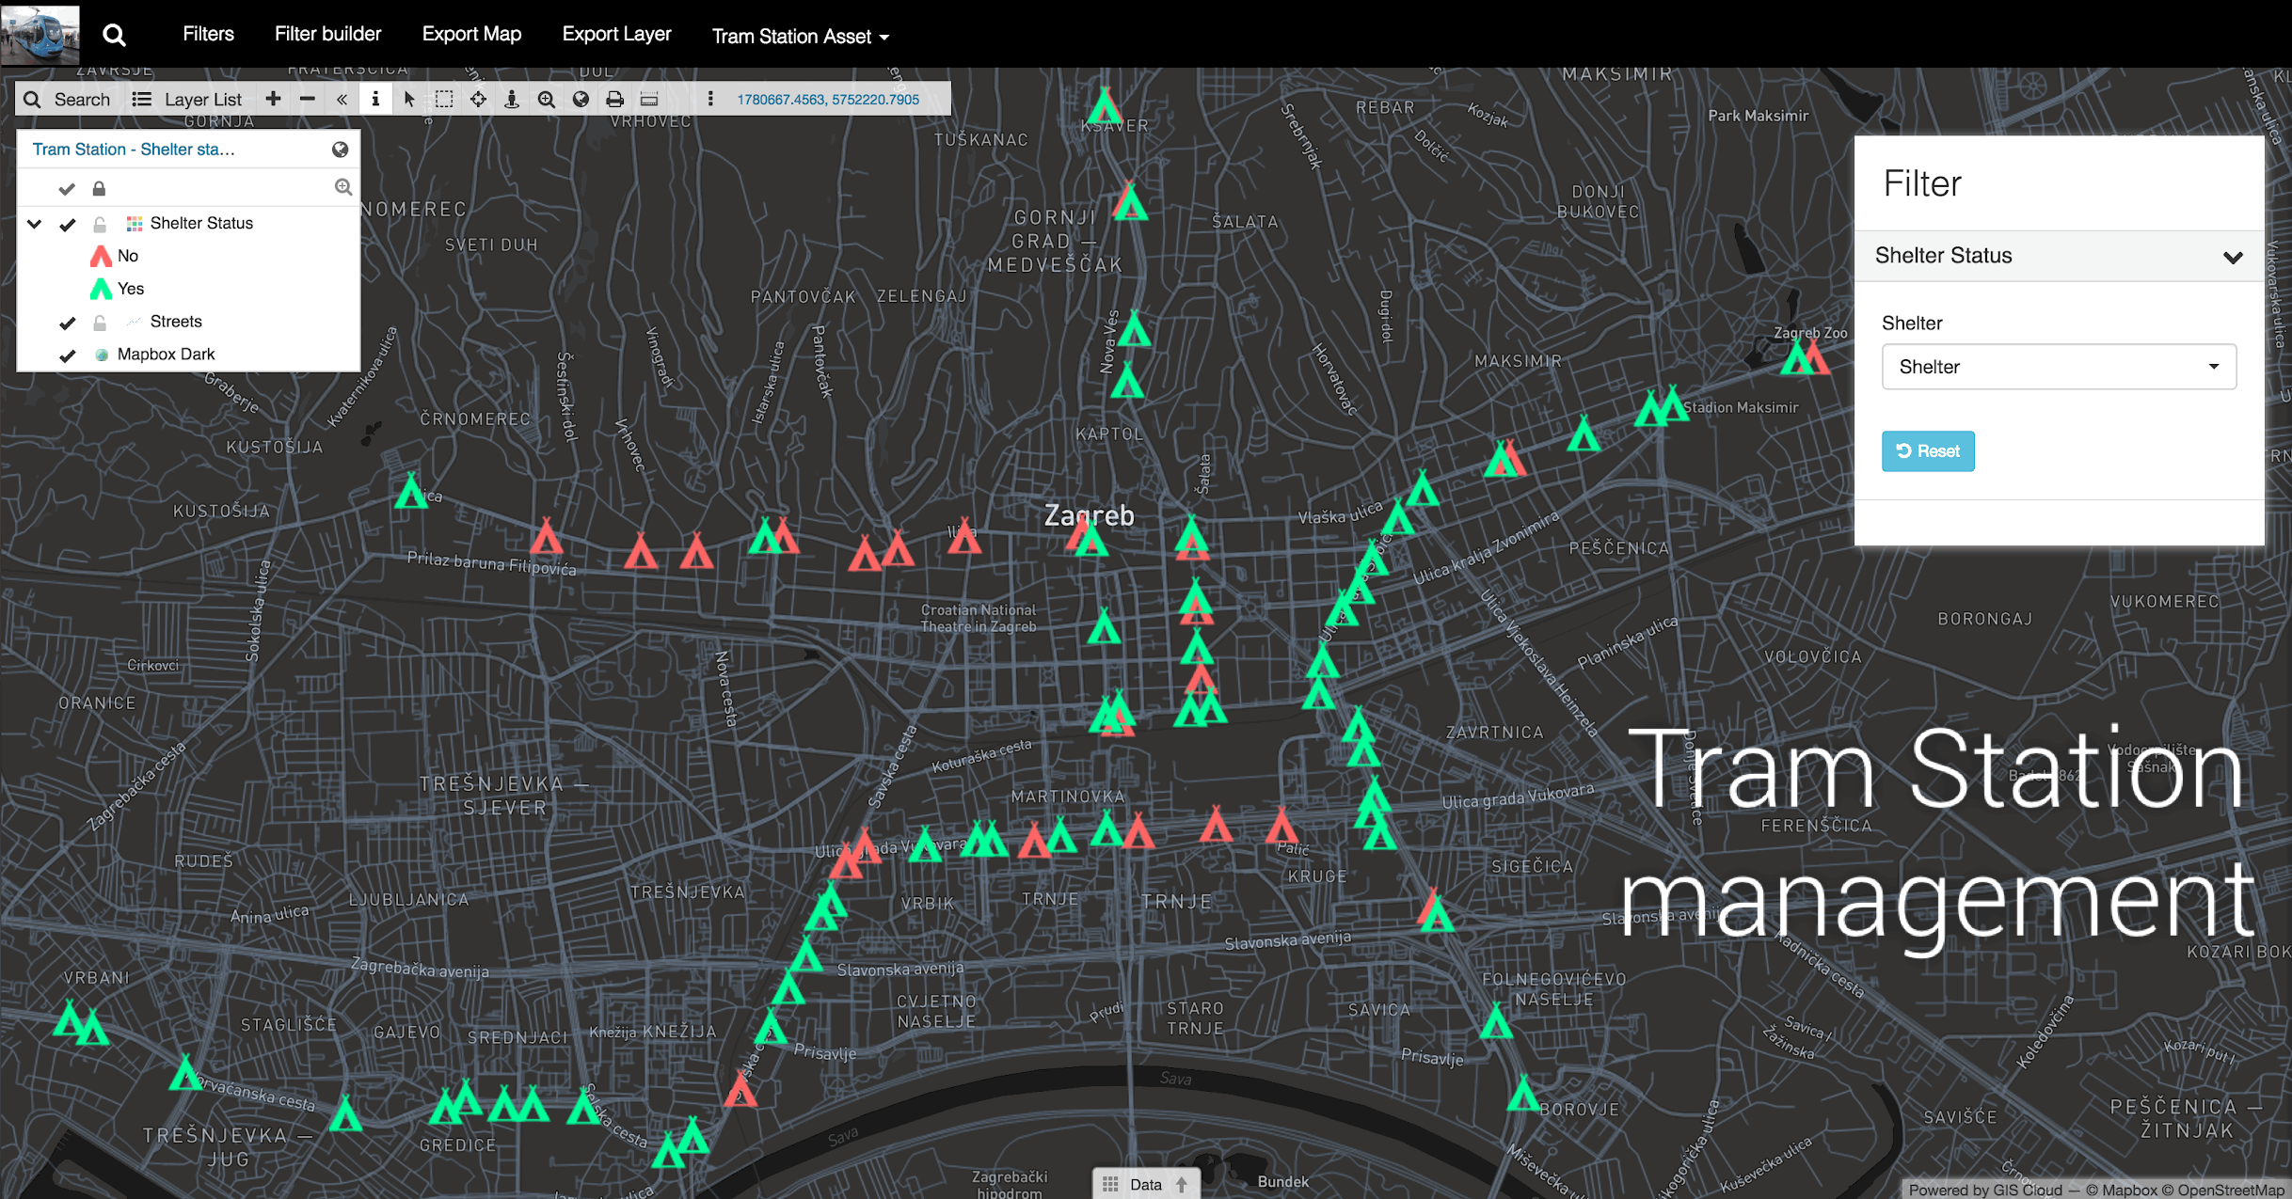
Task: Collapse the Shelter Status filter section
Action: pyautogui.click(x=2232, y=257)
